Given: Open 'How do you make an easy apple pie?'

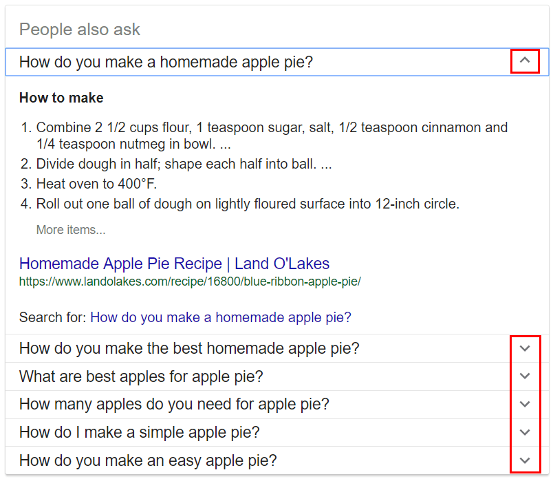Looking at the screenshot, I should [277, 460].
